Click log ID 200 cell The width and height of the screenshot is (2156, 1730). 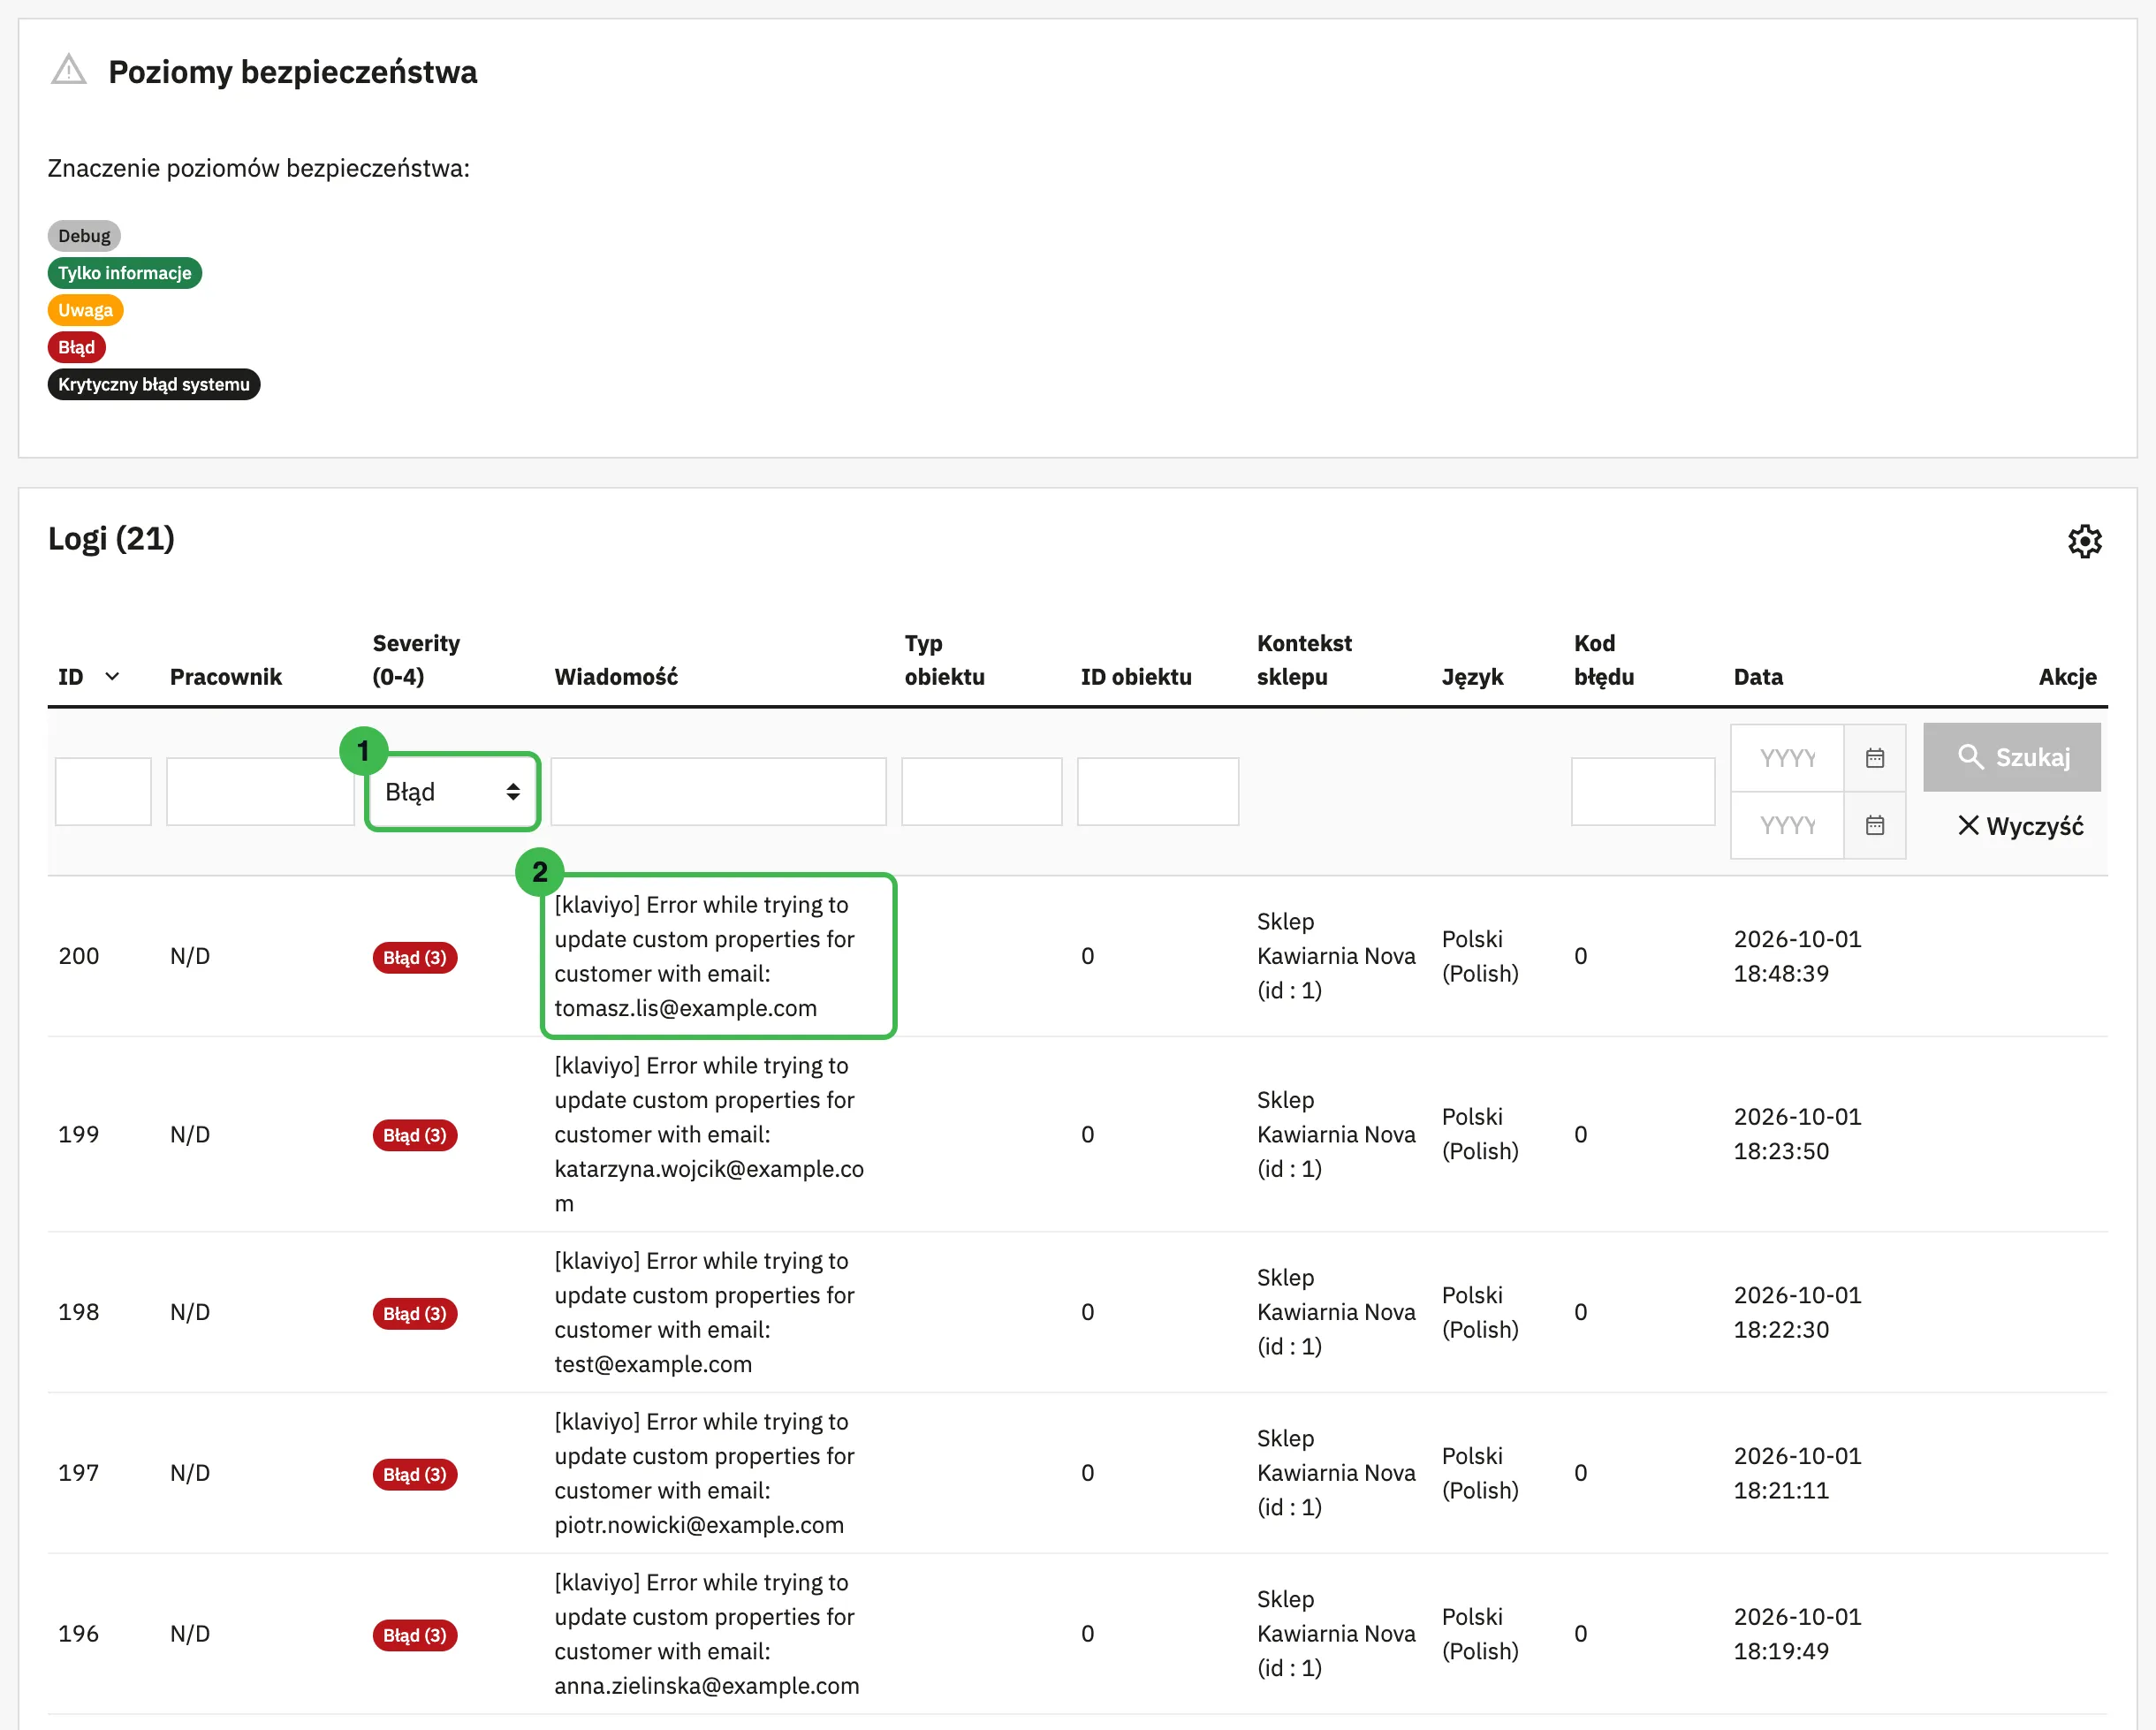coord(79,956)
